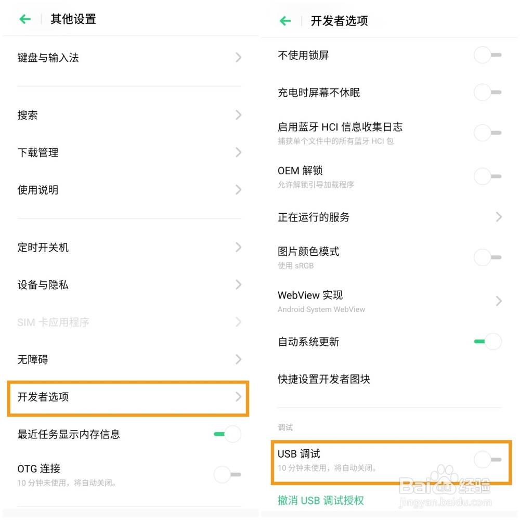This screenshot has width=520, height=520.
Task: Turn off 自动系统更新 switch
Action: pos(488,342)
